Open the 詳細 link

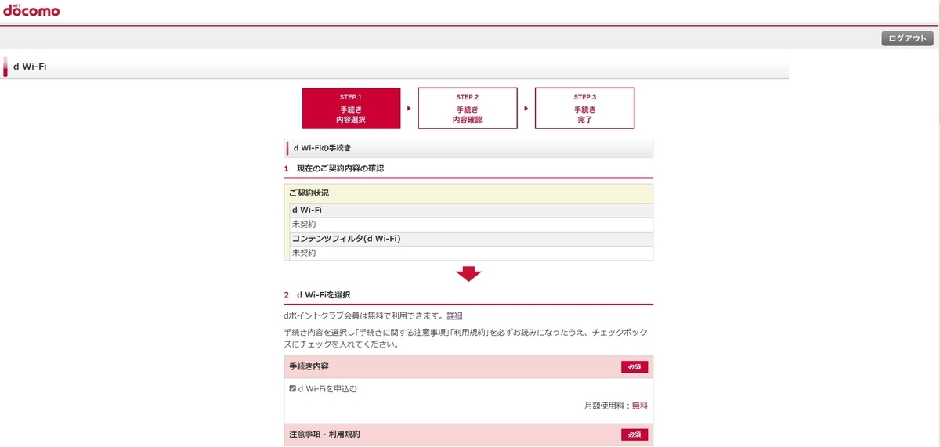pos(454,315)
